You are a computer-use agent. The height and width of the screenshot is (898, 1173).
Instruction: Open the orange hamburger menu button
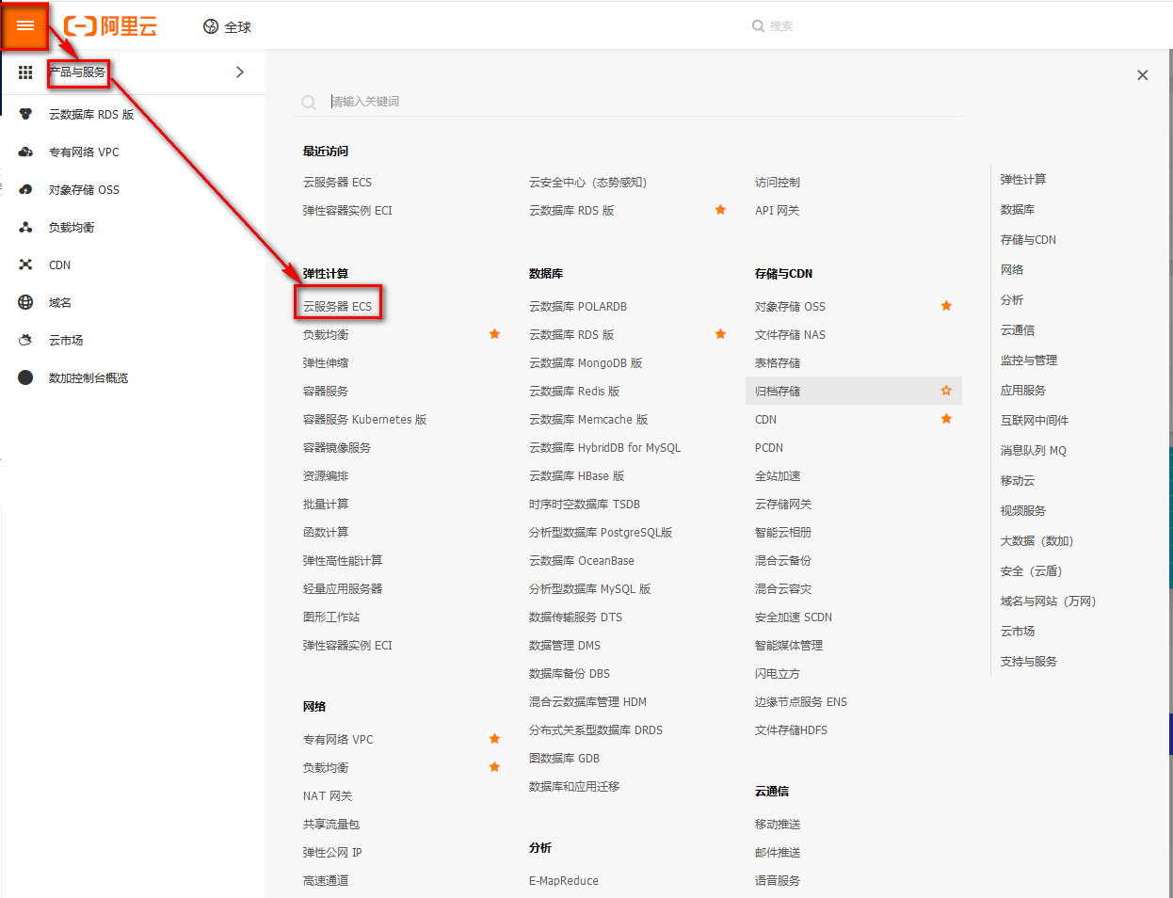(25, 26)
